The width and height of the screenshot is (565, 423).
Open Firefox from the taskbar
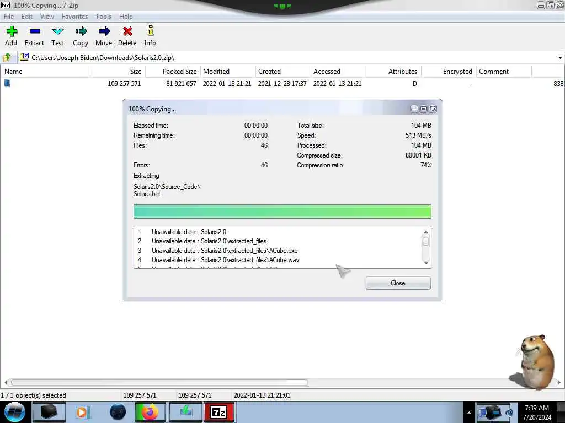150,412
